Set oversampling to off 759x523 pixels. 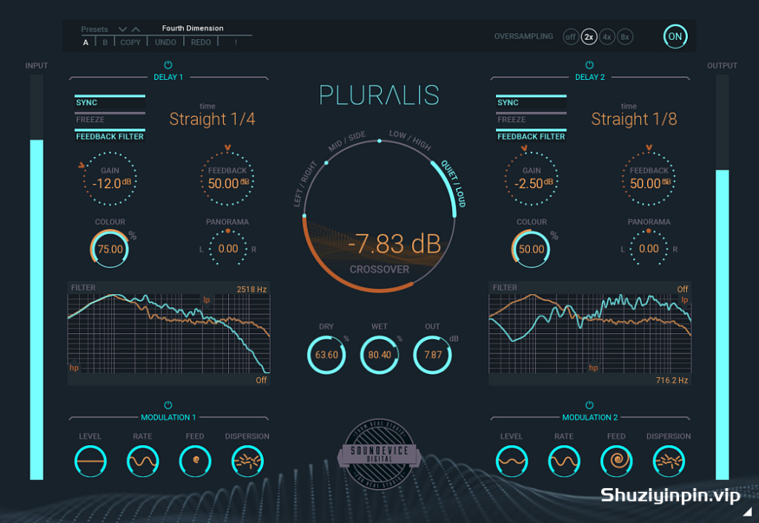click(x=571, y=37)
